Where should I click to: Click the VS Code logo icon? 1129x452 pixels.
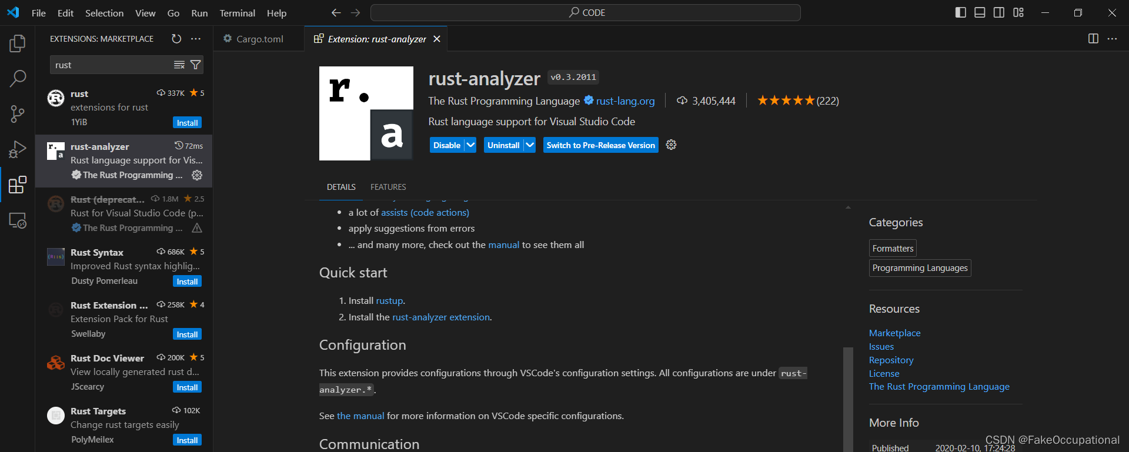(13, 12)
